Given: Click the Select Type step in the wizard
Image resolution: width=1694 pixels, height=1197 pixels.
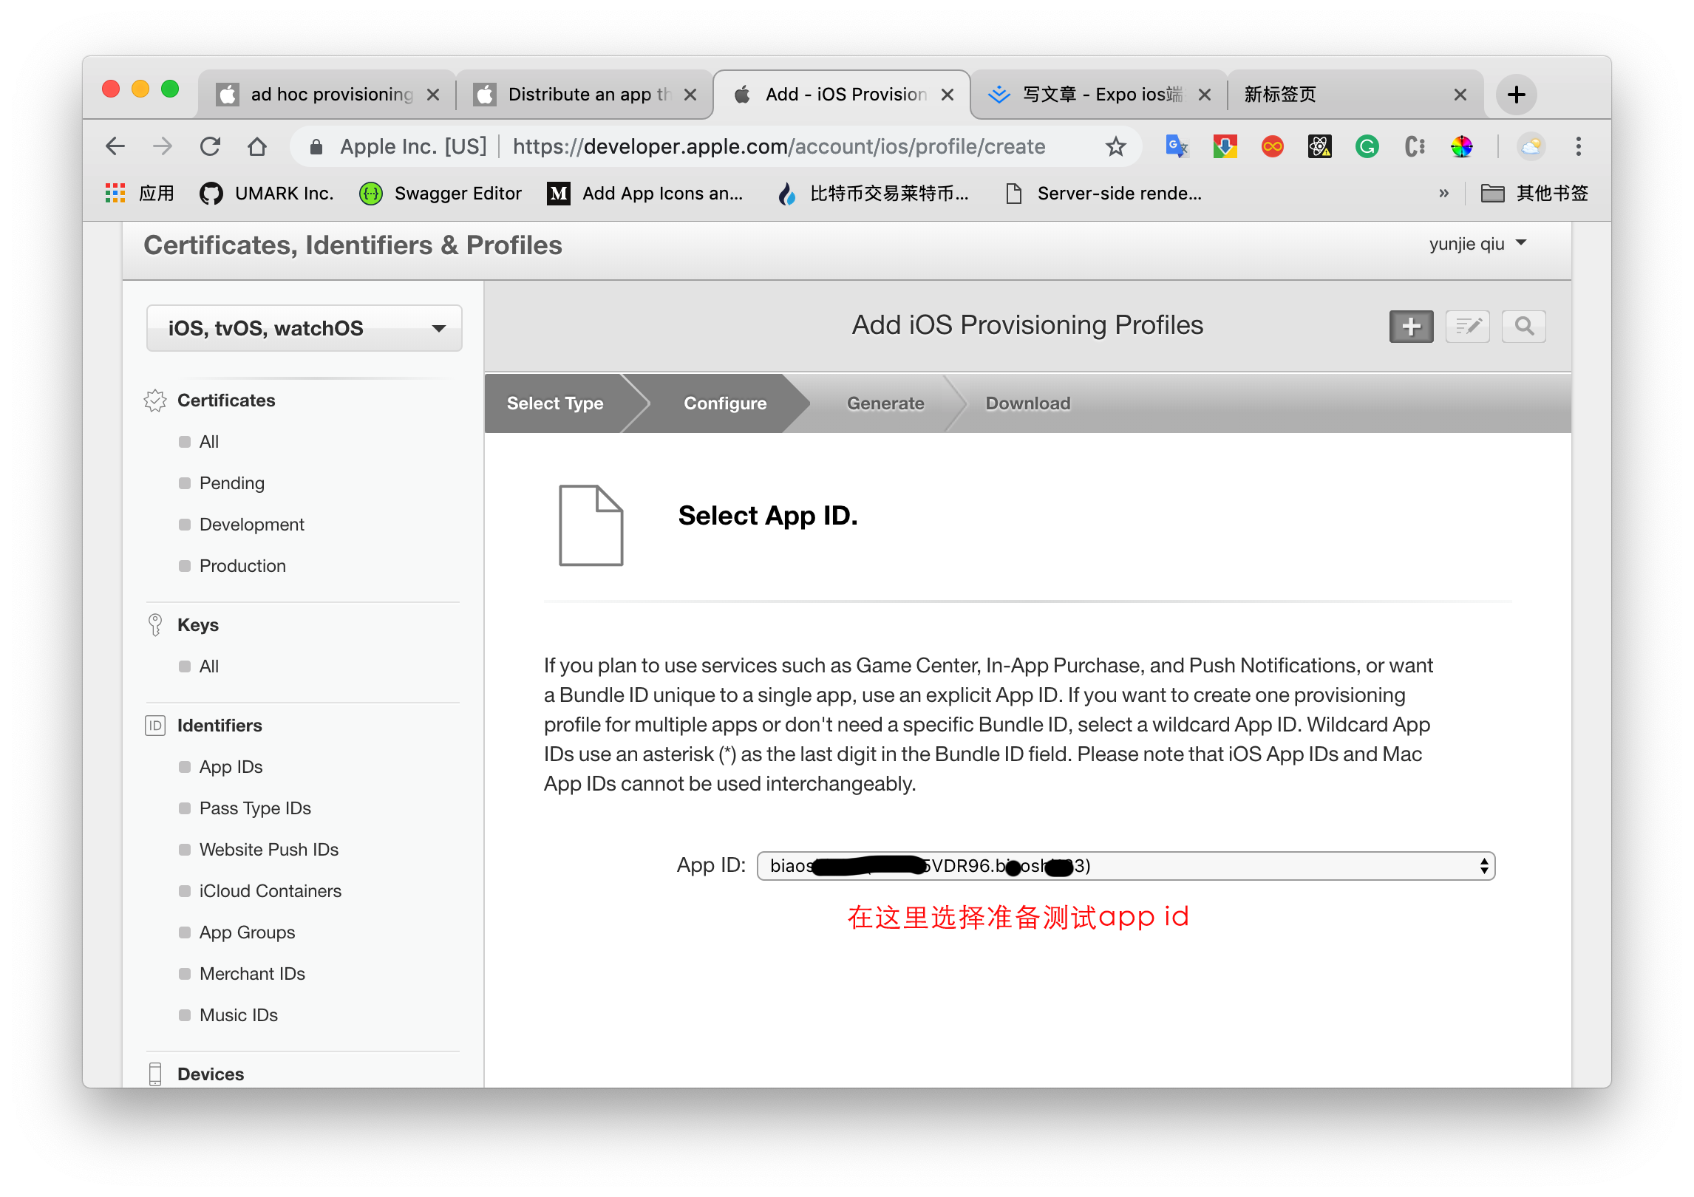Looking at the screenshot, I should click(555, 403).
